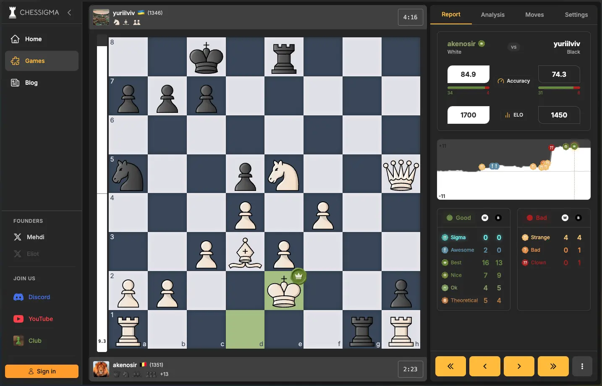This screenshot has height=386, width=602.
Task: Open the Blog section
Action: [x=15, y=83]
